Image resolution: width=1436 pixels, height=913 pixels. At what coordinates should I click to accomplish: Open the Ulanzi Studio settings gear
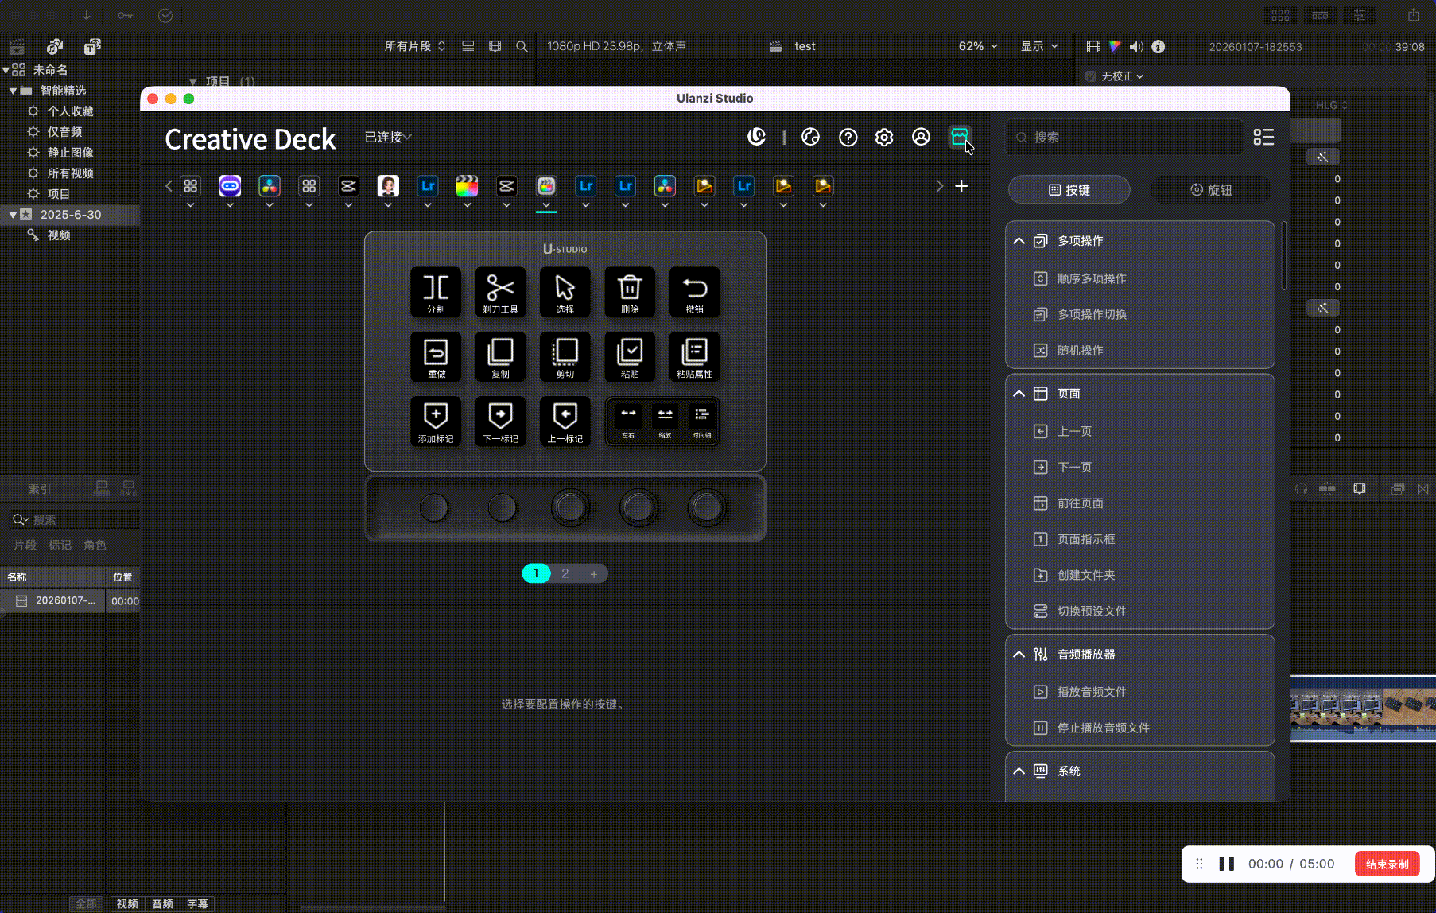[x=883, y=137]
